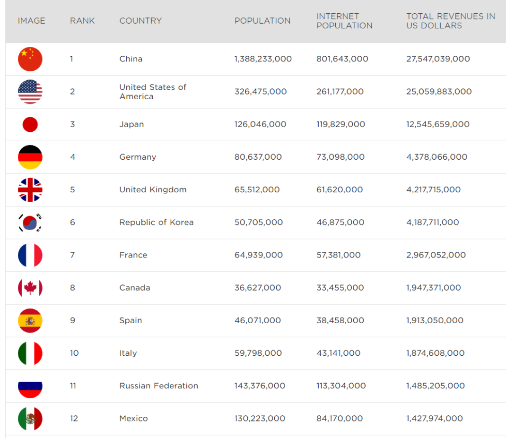Click the China flag icon

point(30,59)
